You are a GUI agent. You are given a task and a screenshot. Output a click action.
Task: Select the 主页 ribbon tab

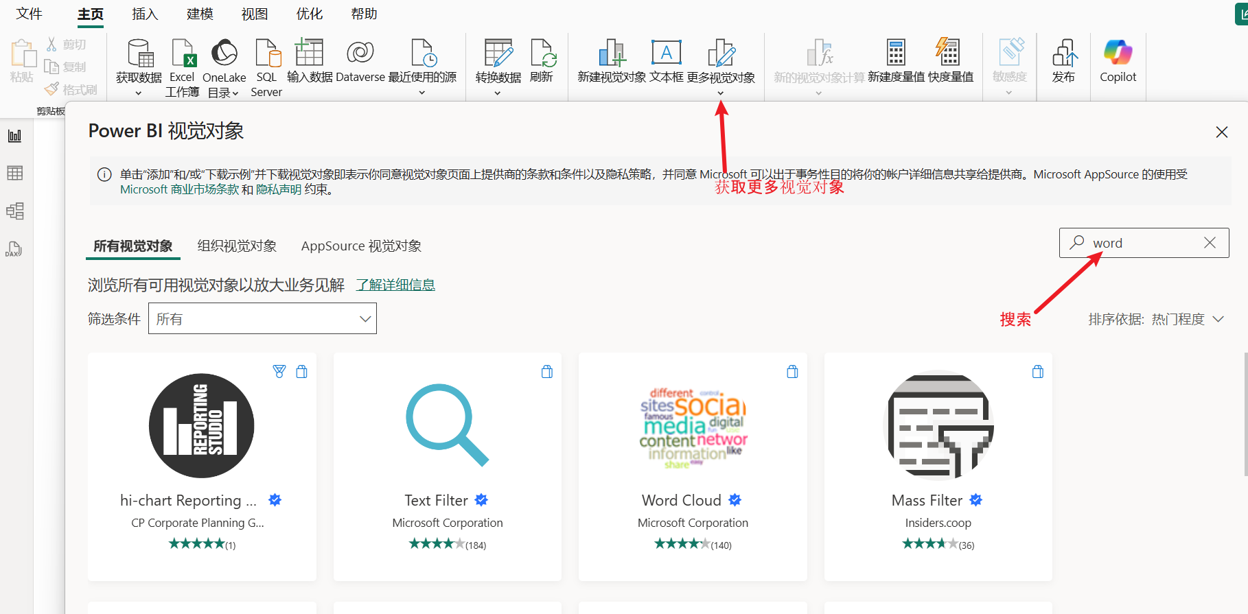pos(91,14)
